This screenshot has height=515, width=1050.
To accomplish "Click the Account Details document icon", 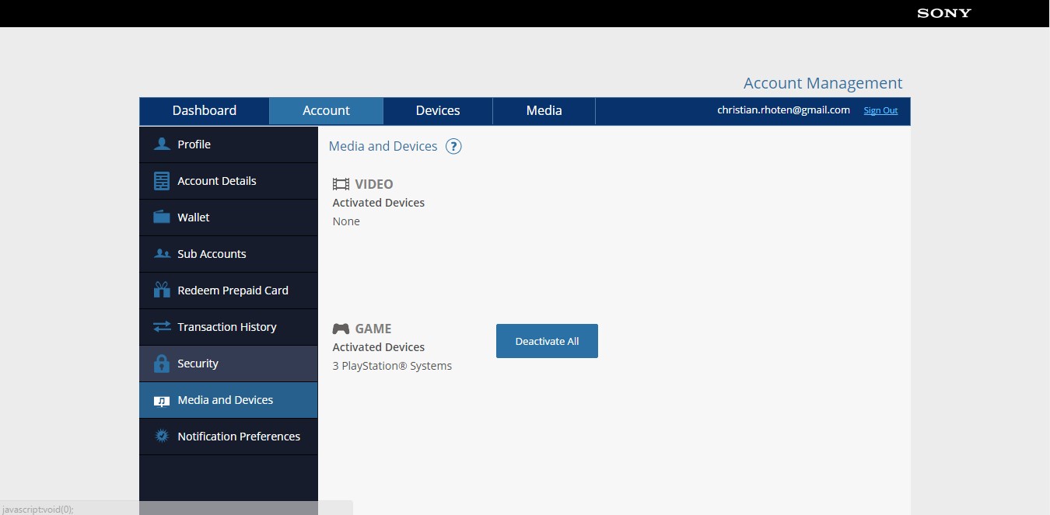I will tap(162, 181).
